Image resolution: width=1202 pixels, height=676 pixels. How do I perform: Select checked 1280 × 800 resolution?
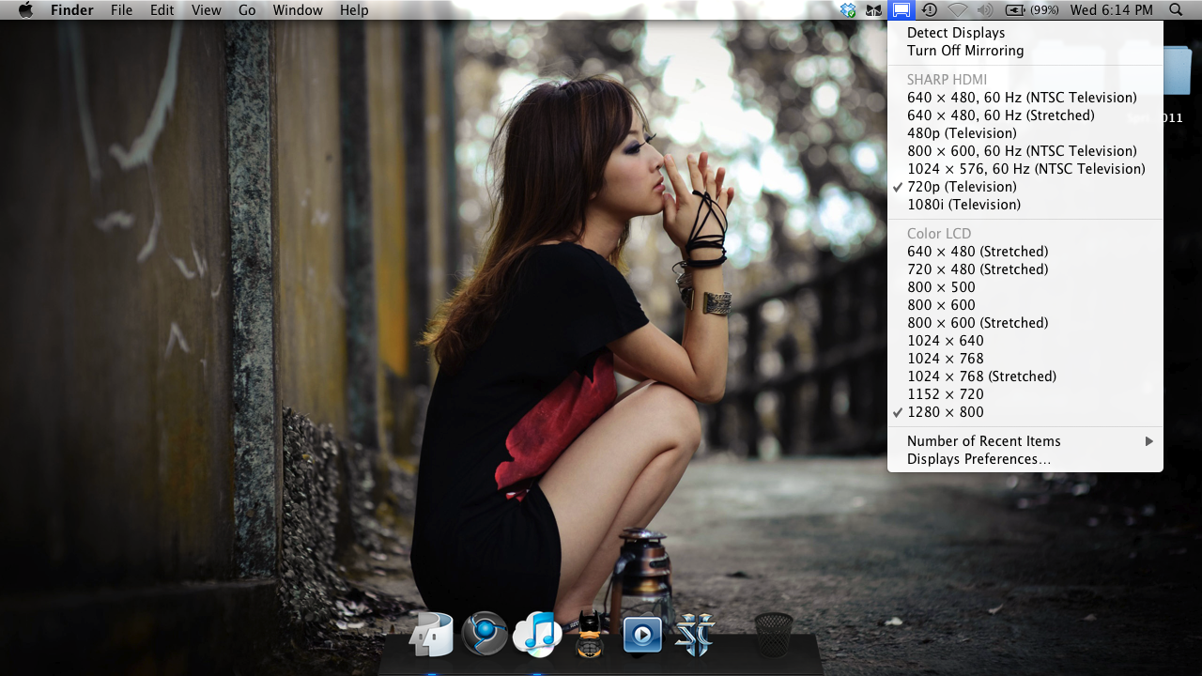(x=1025, y=412)
